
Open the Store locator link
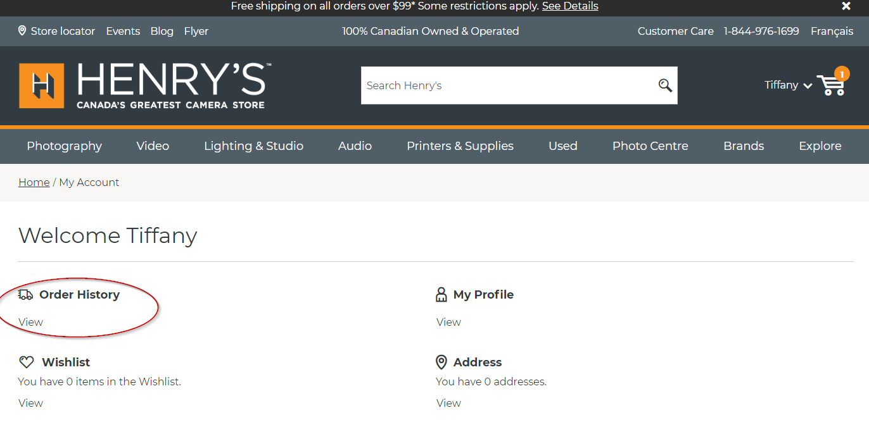(x=63, y=31)
